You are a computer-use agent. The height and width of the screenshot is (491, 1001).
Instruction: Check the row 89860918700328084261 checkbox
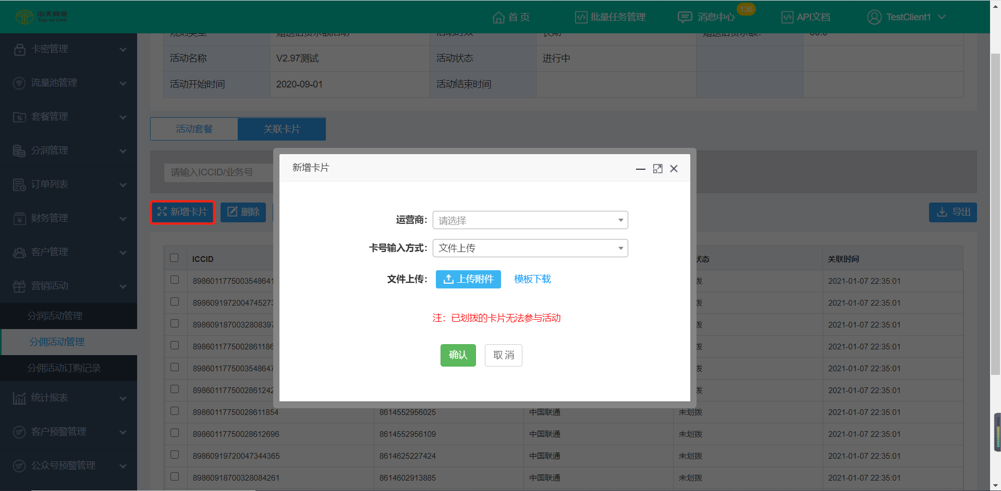[175, 476]
